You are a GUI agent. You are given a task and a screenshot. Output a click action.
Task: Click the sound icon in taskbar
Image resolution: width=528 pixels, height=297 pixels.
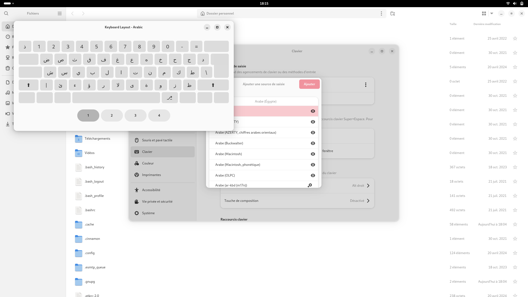(515, 3)
